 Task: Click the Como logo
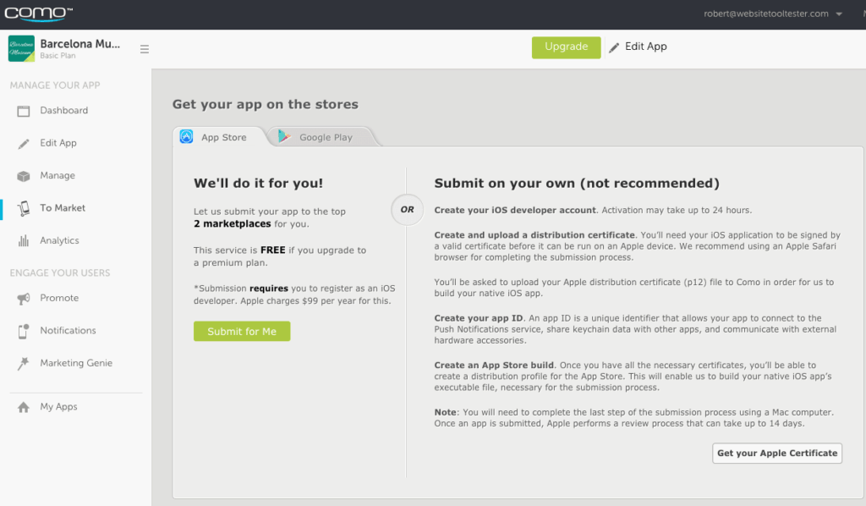tap(38, 14)
